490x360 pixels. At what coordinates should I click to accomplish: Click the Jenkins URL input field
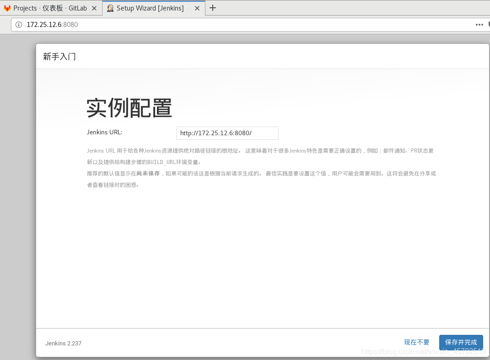point(227,133)
